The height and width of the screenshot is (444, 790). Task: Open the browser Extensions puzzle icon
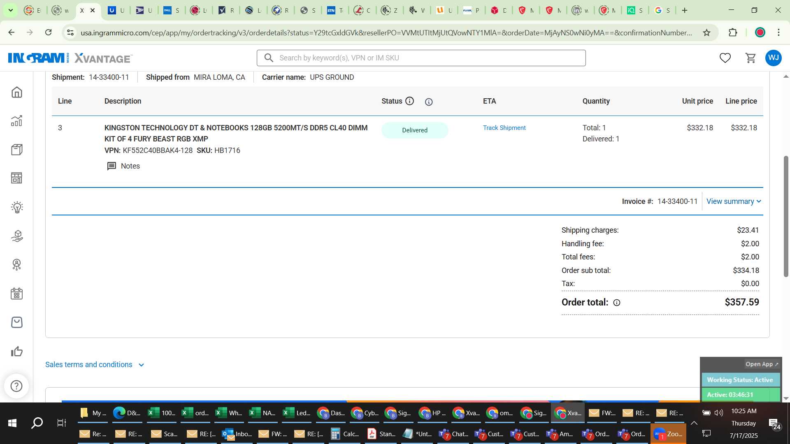coord(733,32)
